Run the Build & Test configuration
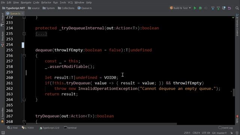 (x=195, y=8)
